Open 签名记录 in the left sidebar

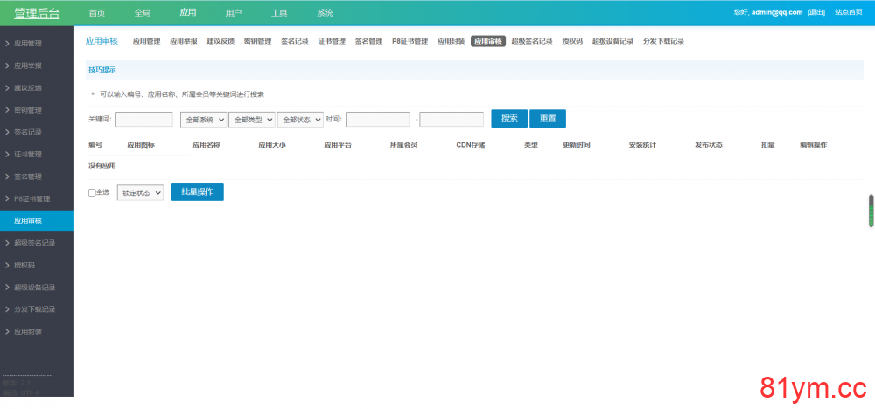28,132
